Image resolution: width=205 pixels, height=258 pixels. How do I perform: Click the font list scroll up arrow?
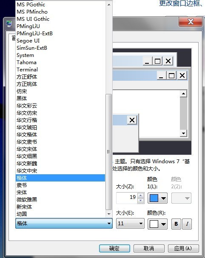point(109,5)
